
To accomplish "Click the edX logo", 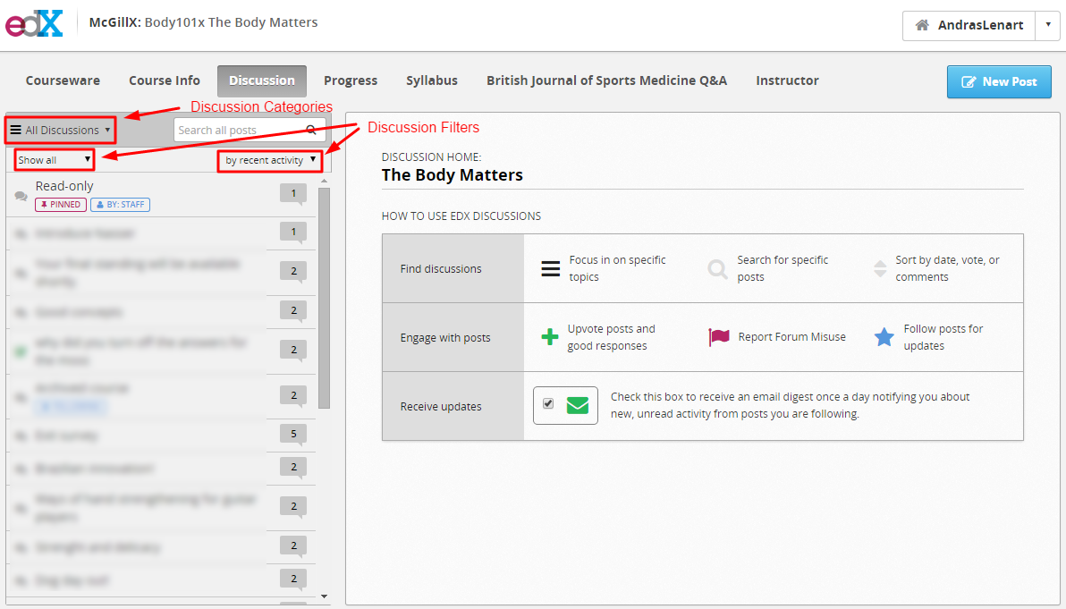I will (x=34, y=24).
